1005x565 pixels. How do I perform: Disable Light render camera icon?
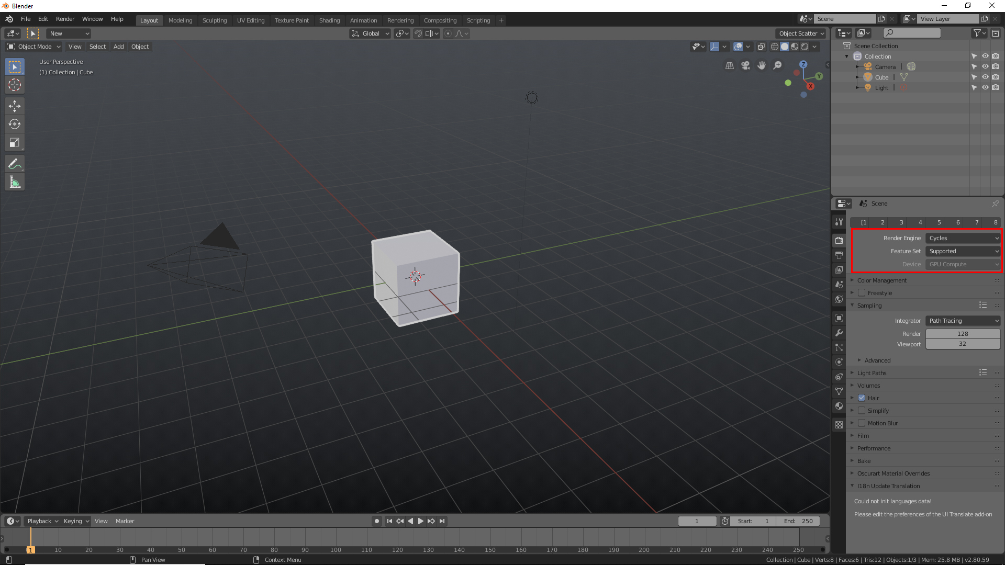pyautogui.click(x=996, y=87)
